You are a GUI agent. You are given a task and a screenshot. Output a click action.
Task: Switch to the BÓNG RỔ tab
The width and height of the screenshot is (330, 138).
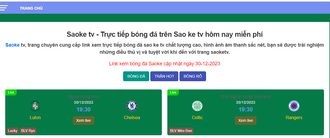193,76
